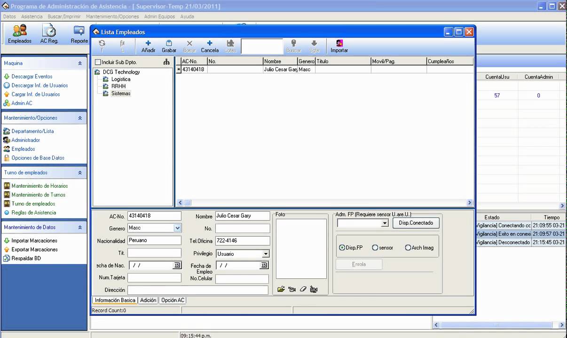The height and width of the screenshot is (338, 567).
Task: Open the Genero dropdown
Action: [x=177, y=228]
